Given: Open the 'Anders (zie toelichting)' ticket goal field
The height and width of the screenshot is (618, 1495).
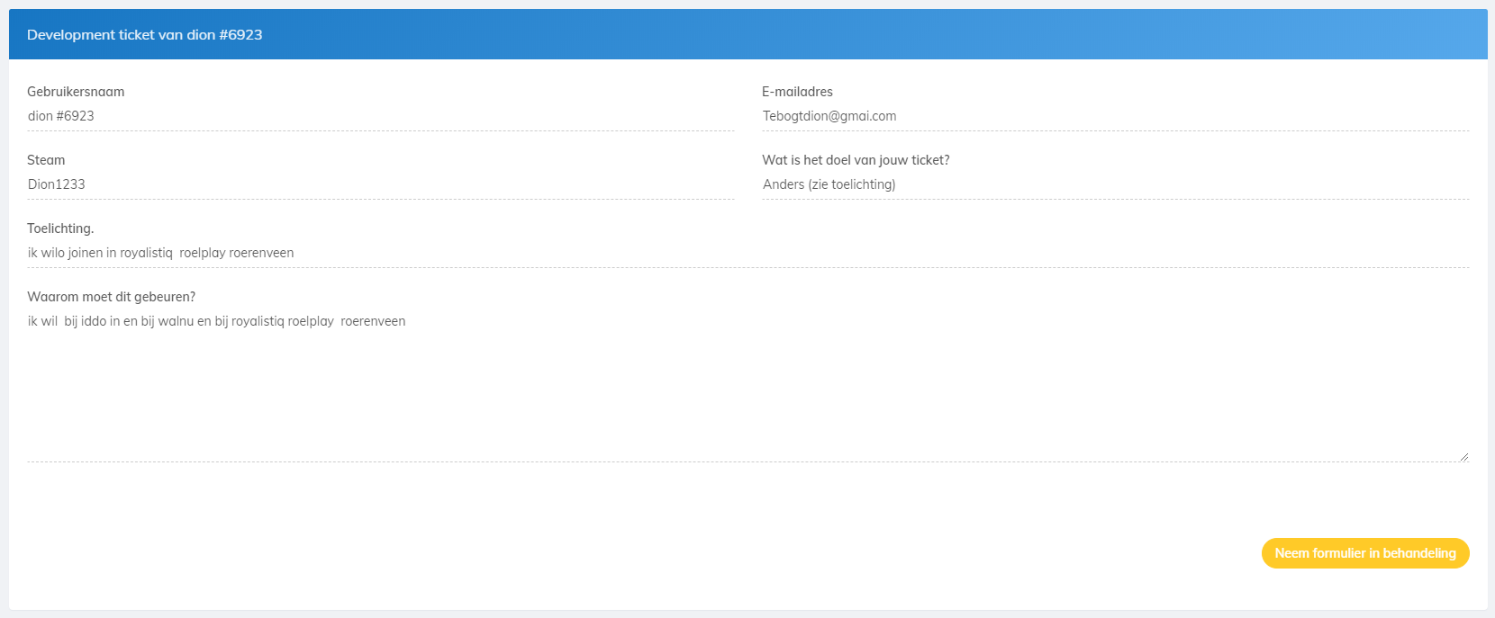Looking at the screenshot, I should click(x=1115, y=184).
